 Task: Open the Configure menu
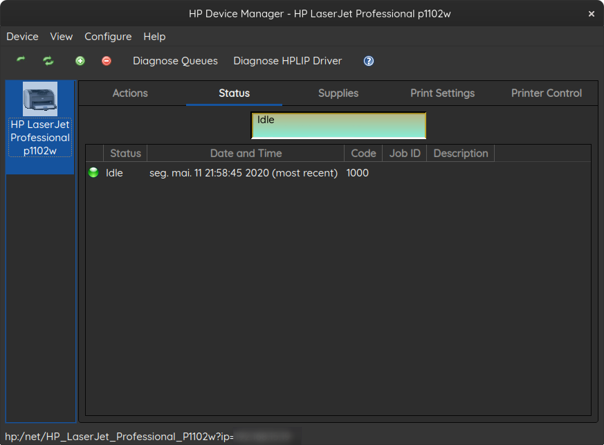[108, 37]
